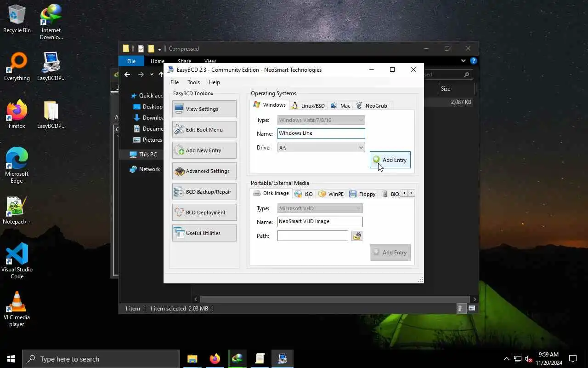
Task: Open the Windows Start menu
Action: [x=11, y=359]
